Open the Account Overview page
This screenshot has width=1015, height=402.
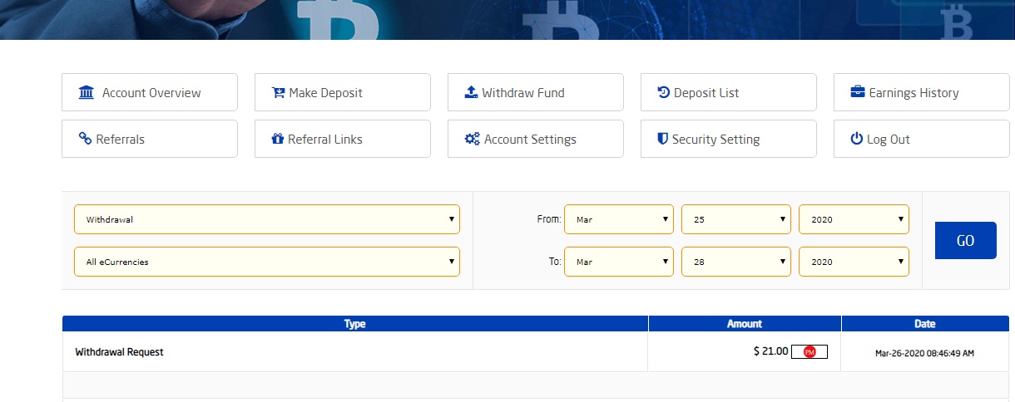click(x=150, y=92)
